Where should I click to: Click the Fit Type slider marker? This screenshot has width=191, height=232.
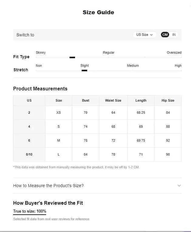pos(72,57)
